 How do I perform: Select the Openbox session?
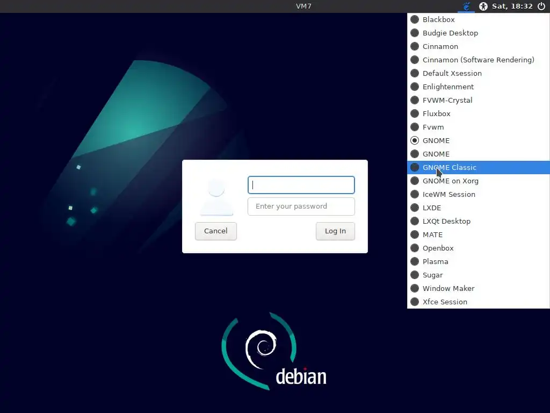pos(479,248)
